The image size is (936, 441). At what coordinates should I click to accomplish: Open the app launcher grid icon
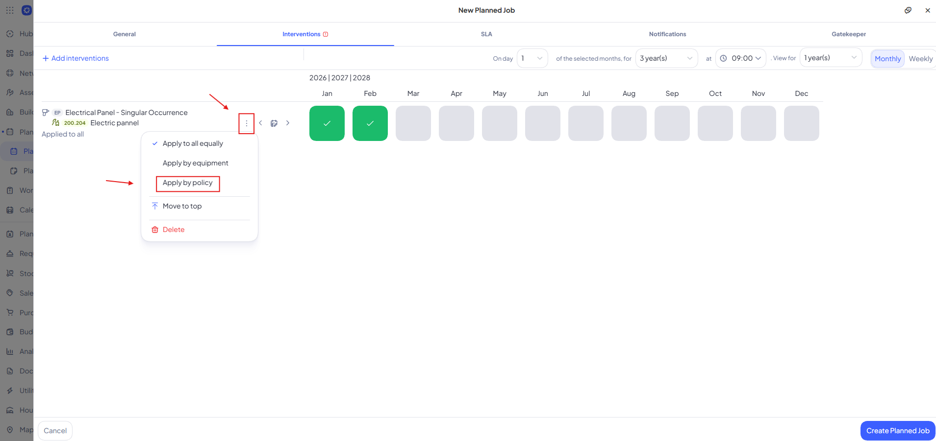point(10,10)
